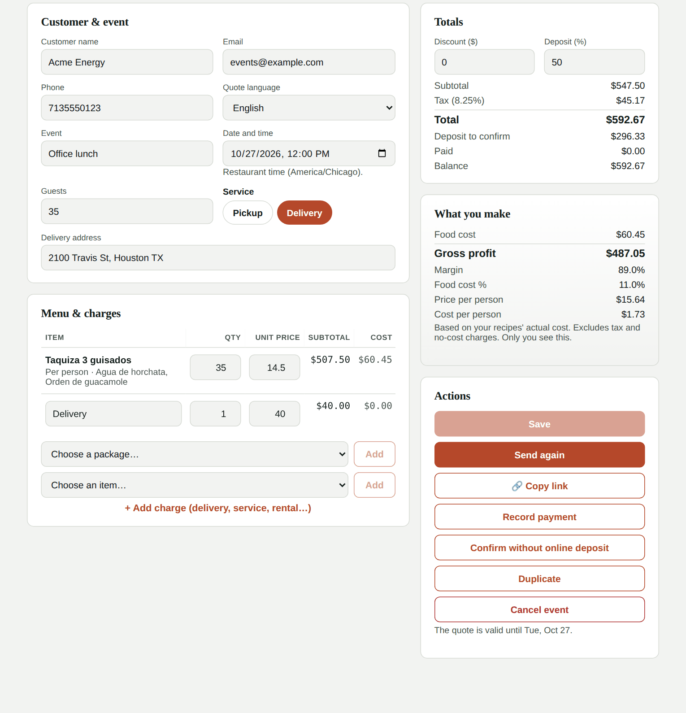Image resolution: width=686 pixels, height=713 pixels.
Task: Click the Total $592.67 amount
Action: (625, 120)
